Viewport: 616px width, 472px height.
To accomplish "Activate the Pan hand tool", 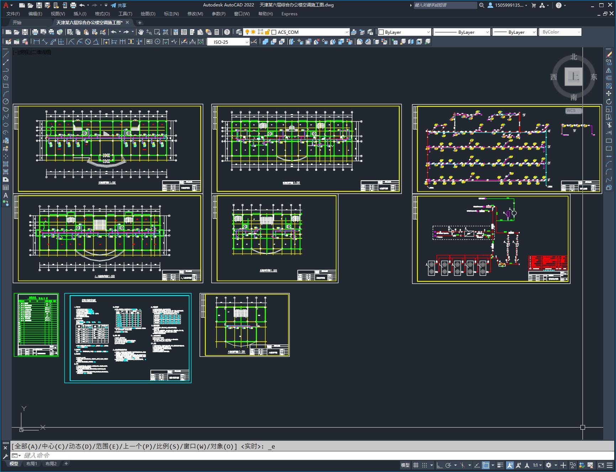I will (x=141, y=32).
